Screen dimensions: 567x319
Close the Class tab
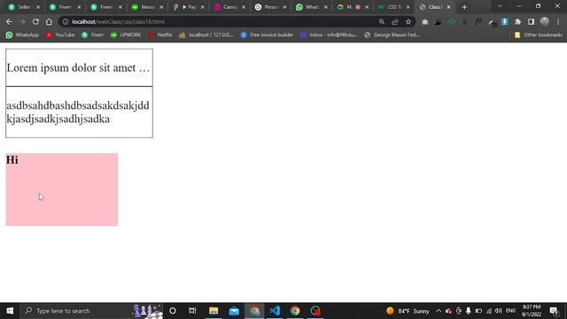tap(449, 7)
